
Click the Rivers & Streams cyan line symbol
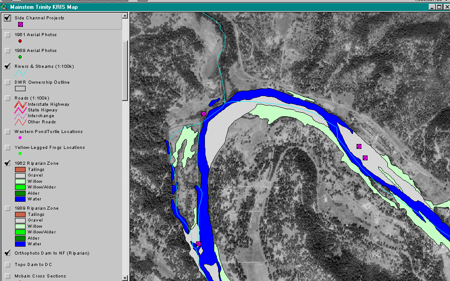click(20, 73)
